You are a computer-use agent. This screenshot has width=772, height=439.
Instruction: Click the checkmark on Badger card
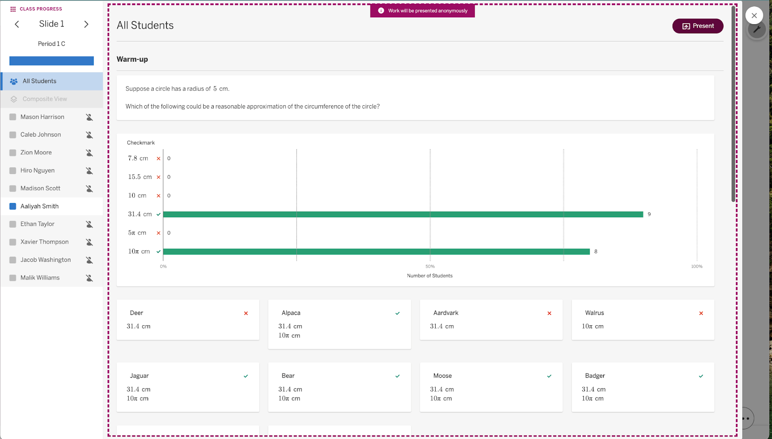[701, 376]
